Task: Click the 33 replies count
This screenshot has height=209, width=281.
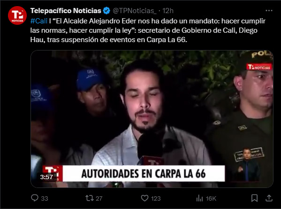Action: click(x=45, y=198)
